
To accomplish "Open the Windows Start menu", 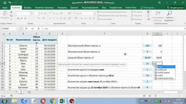I will pos(4,101).
